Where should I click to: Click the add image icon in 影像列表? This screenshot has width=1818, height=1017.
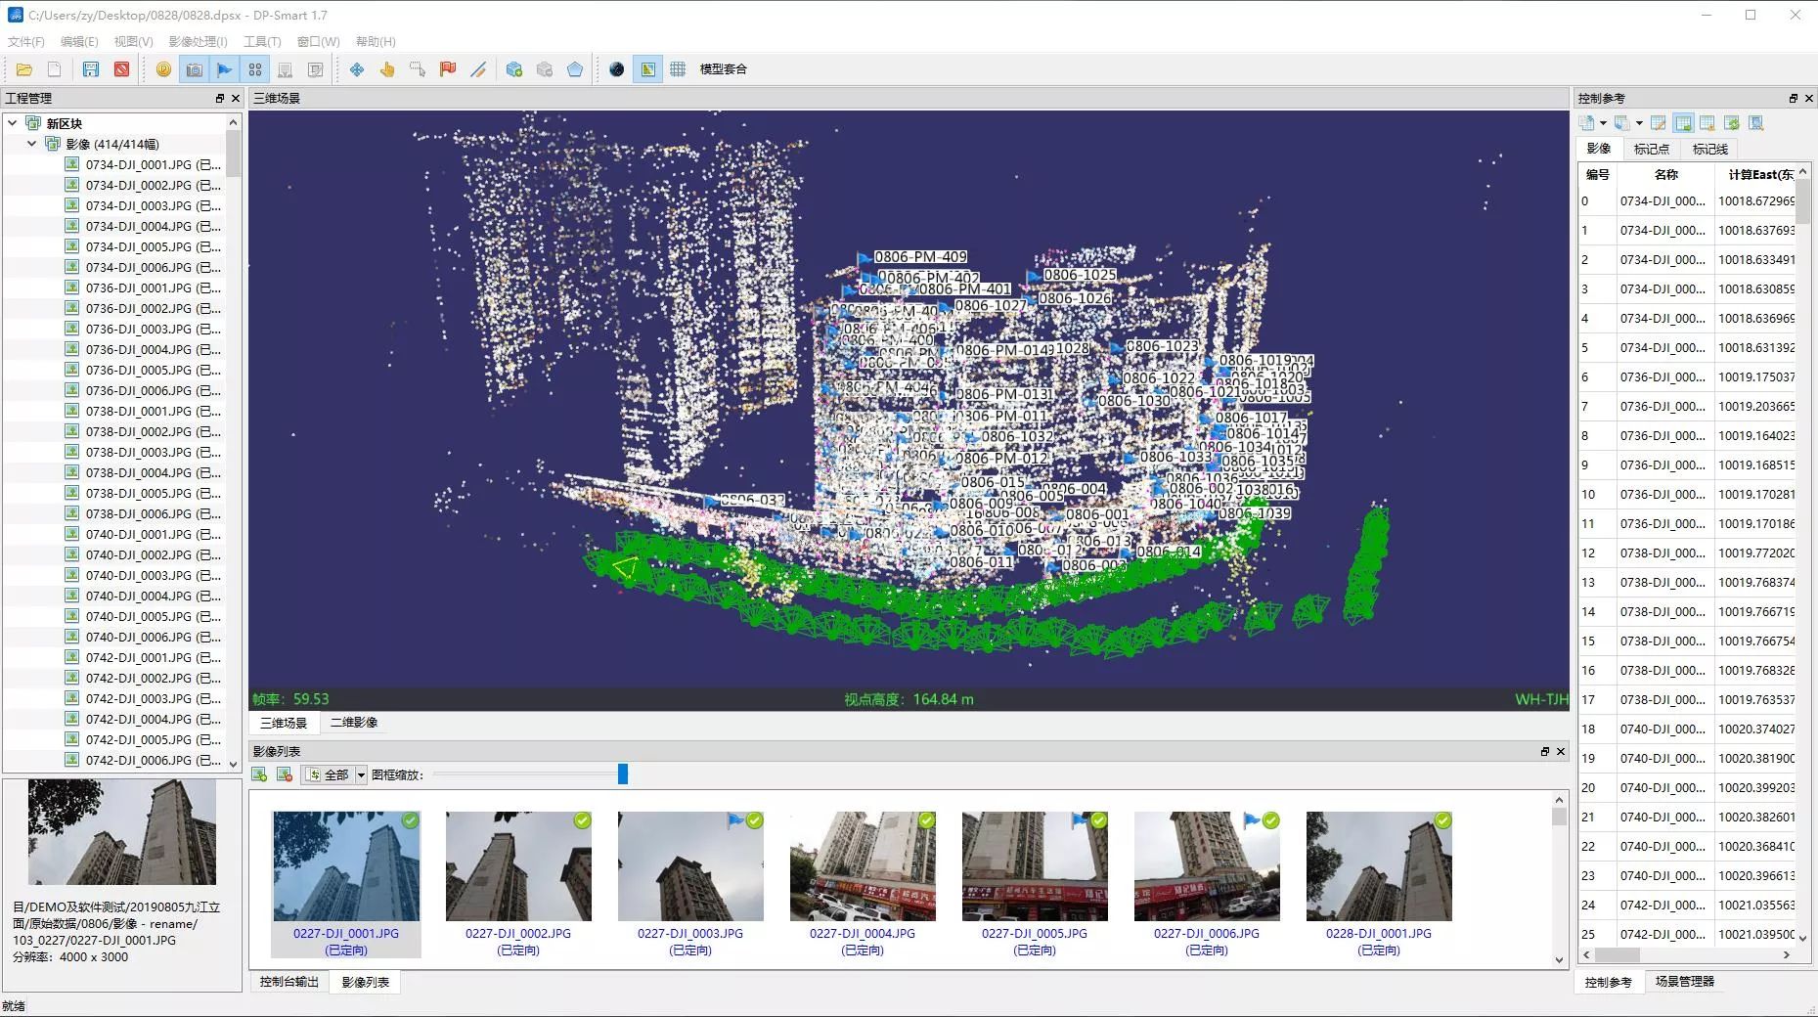tap(260, 774)
